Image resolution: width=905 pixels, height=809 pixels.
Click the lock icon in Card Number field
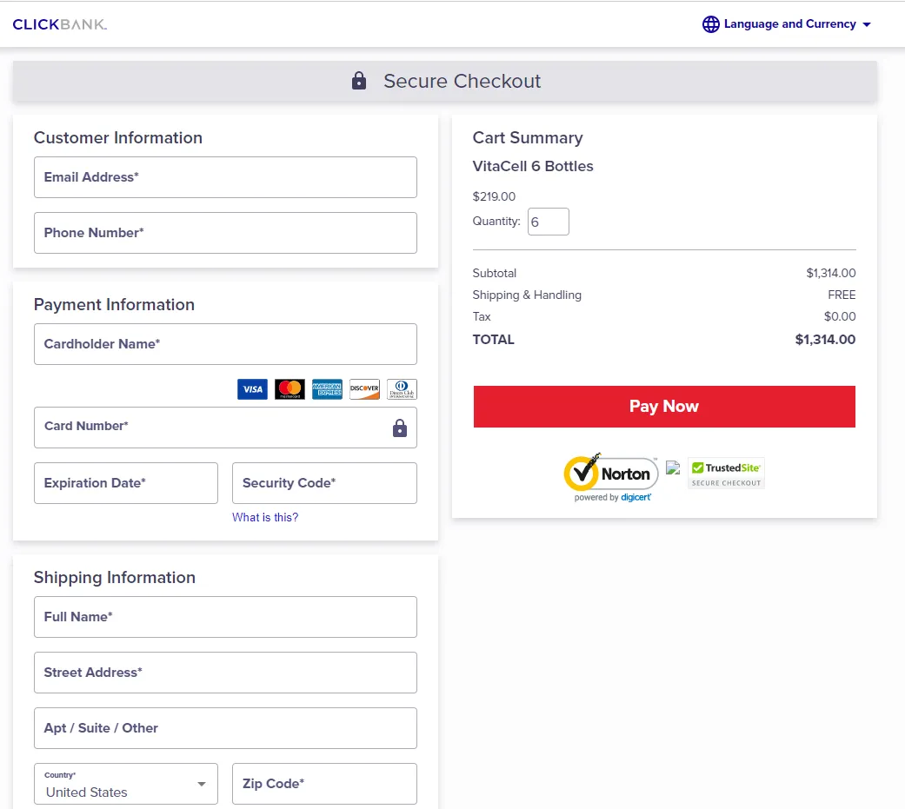point(399,428)
